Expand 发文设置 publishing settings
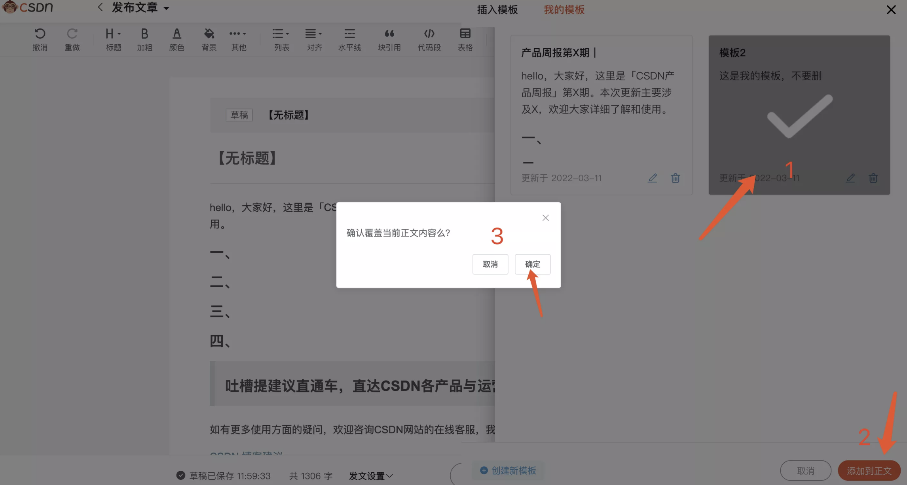Image resolution: width=907 pixels, height=485 pixels. coord(370,476)
